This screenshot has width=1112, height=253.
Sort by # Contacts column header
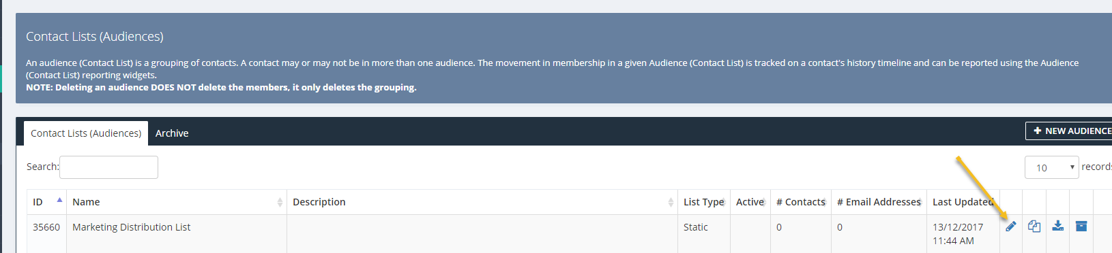point(801,202)
